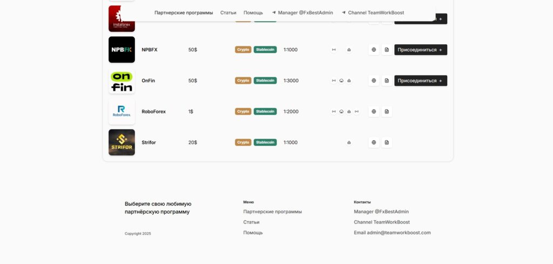Open Партнерские программы in the top navigation
This screenshot has height=264, width=553.
click(184, 13)
